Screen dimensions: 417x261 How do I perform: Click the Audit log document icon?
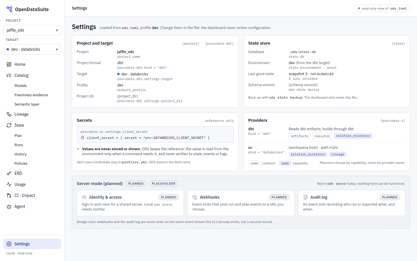(305, 197)
